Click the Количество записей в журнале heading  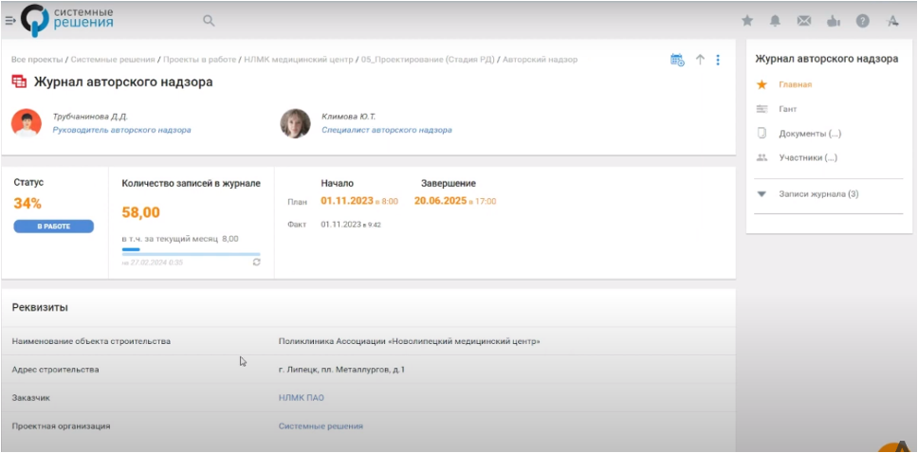point(192,183)
